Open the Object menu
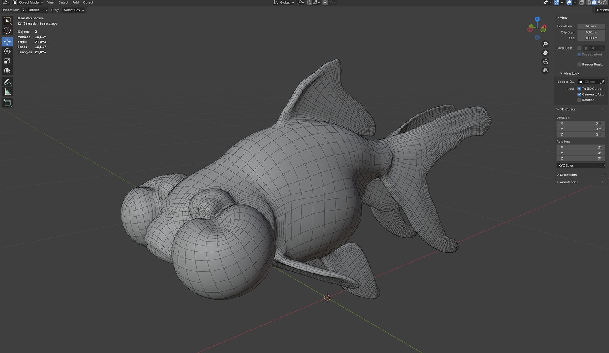 click(x=88, y=2)
